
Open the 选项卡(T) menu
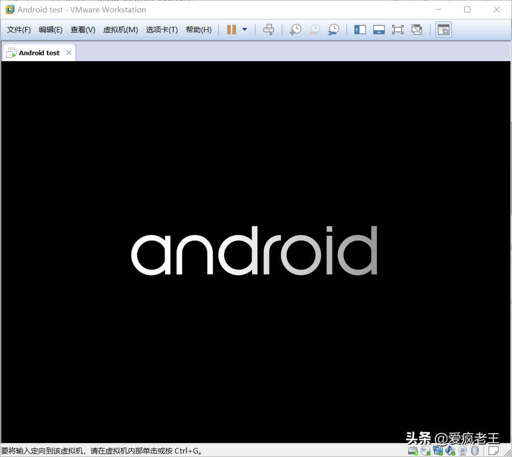(162, 30)
